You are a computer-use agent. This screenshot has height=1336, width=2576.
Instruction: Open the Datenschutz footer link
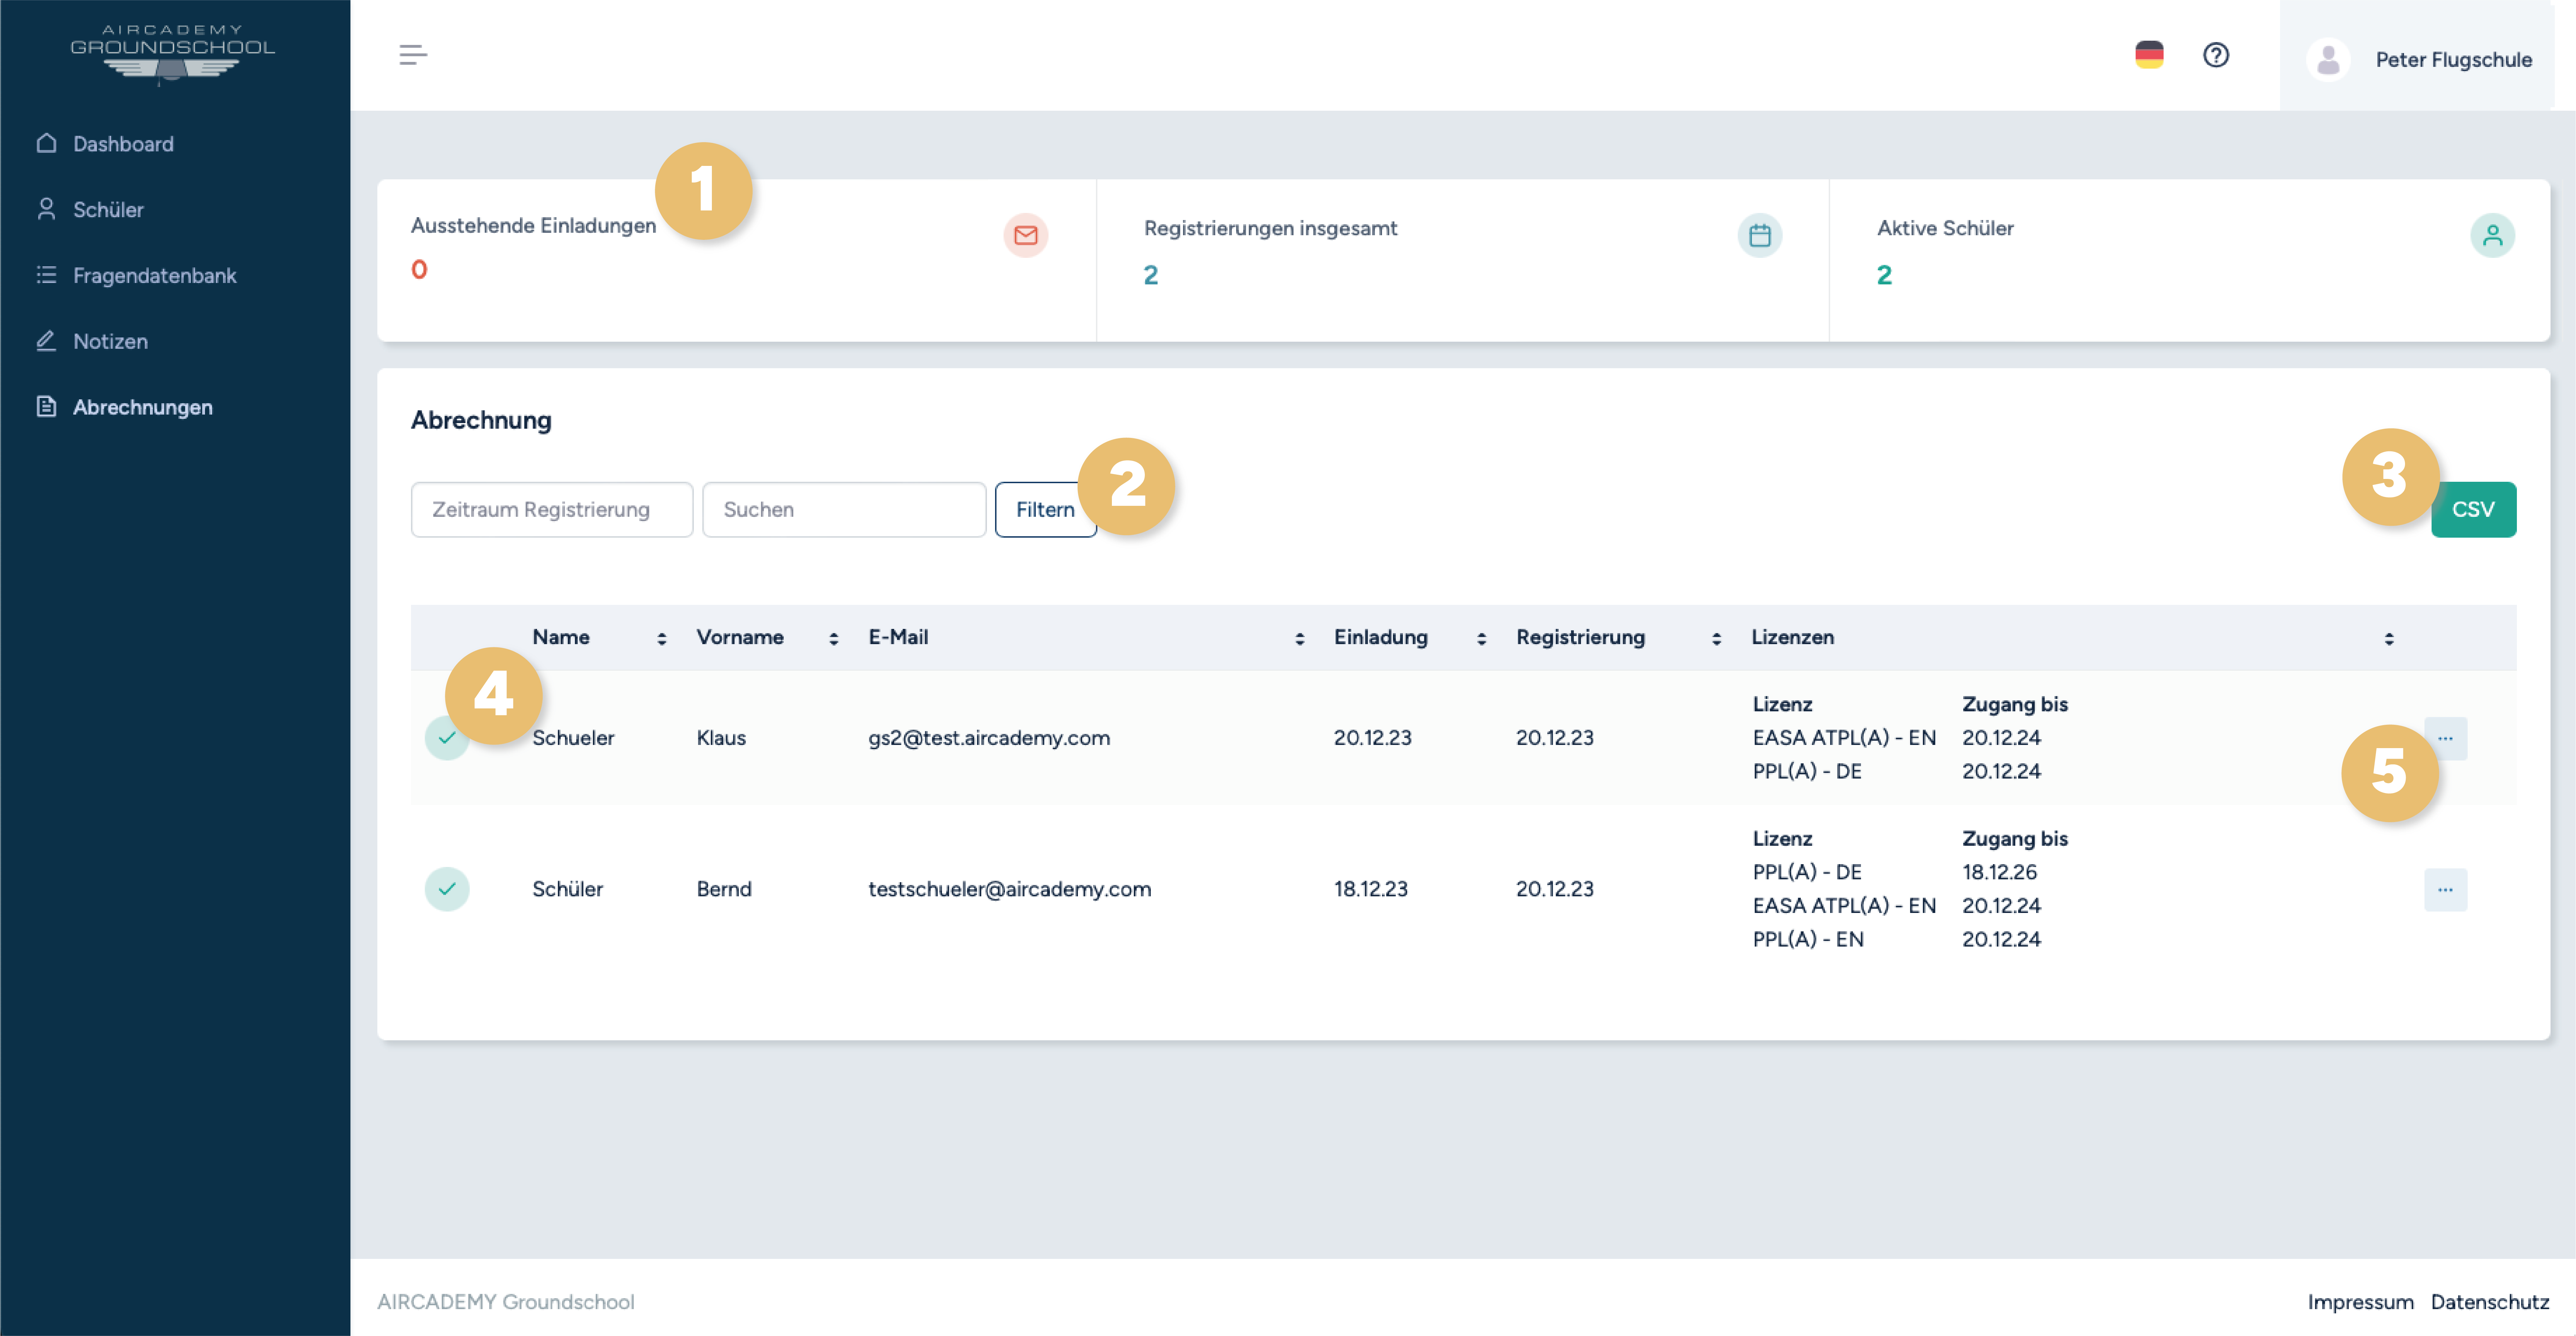click(x=2490, y=1302)
